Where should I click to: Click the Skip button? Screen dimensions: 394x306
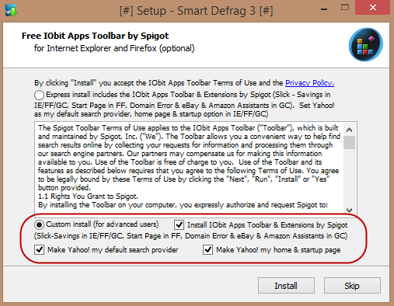click(352, 286)
